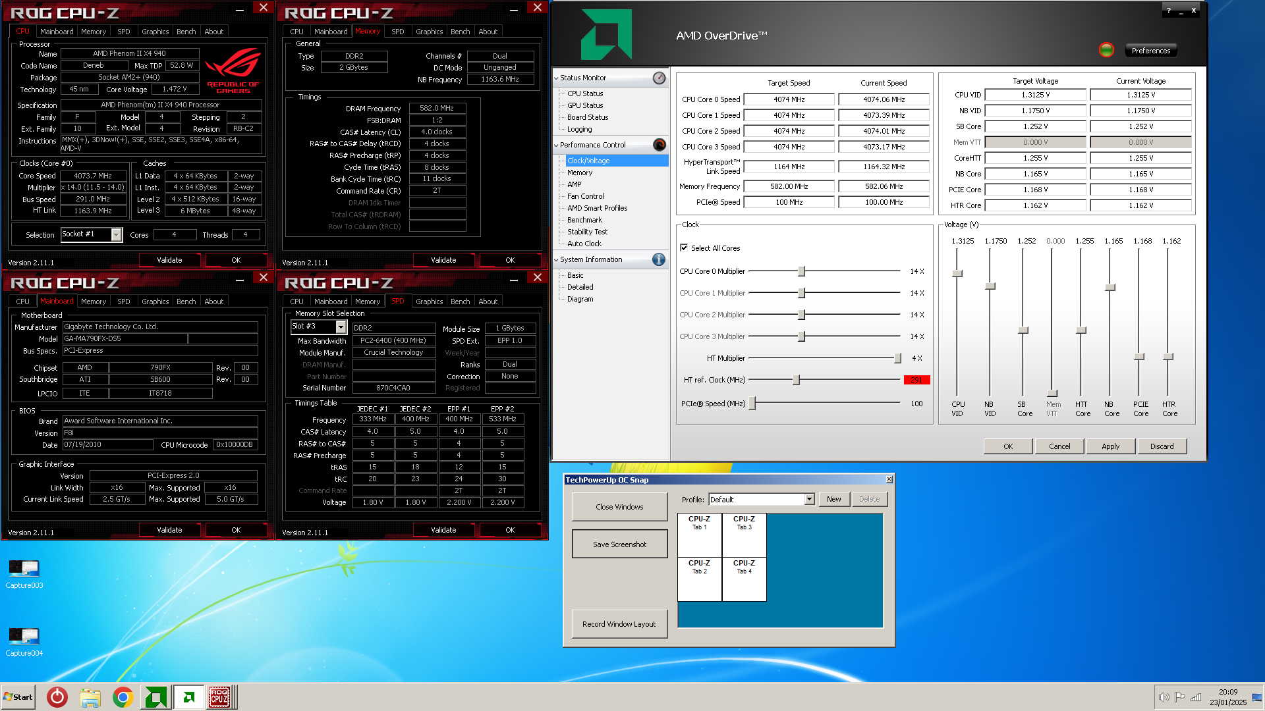Click CPU-Z Tab 3 layout thumbnail

(744, 535)
